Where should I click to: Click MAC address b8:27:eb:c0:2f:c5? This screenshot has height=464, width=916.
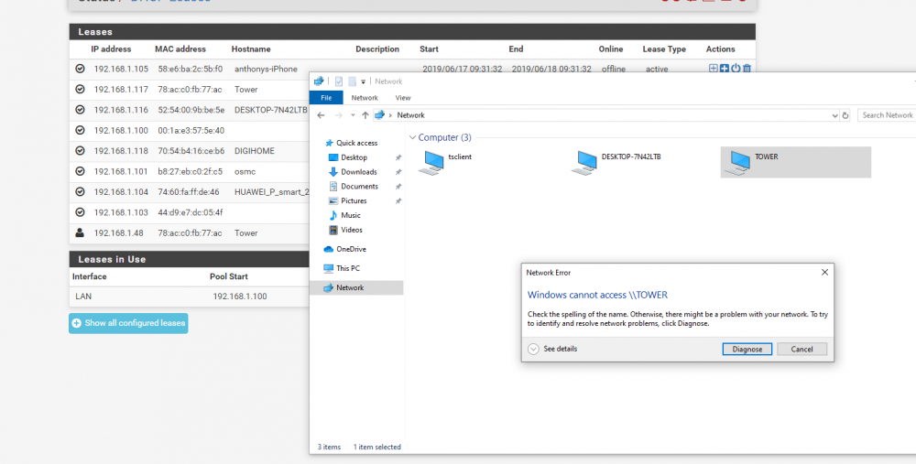[x=191, y=171]
